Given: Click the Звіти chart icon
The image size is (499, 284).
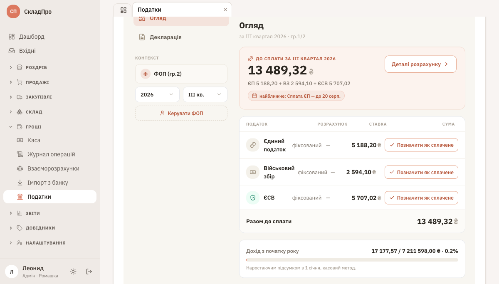Looking at the screenshot, I should (20, 213).
